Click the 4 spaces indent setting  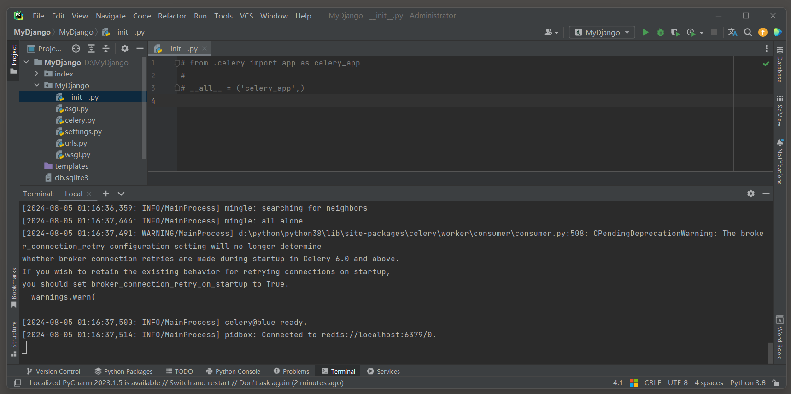coord(709,383)
